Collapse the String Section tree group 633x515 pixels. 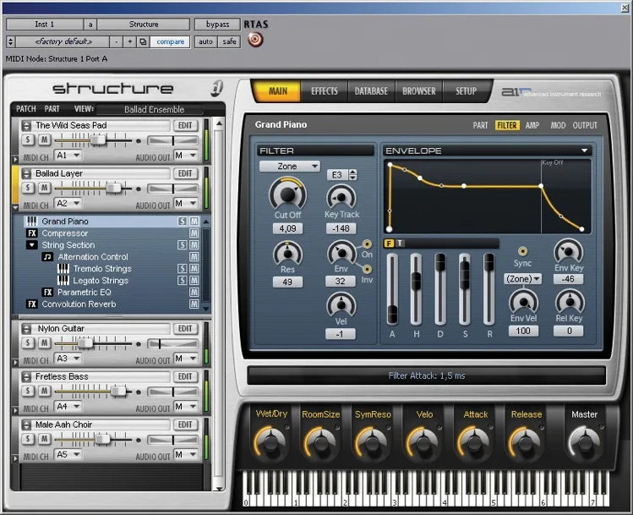point(31,245)
